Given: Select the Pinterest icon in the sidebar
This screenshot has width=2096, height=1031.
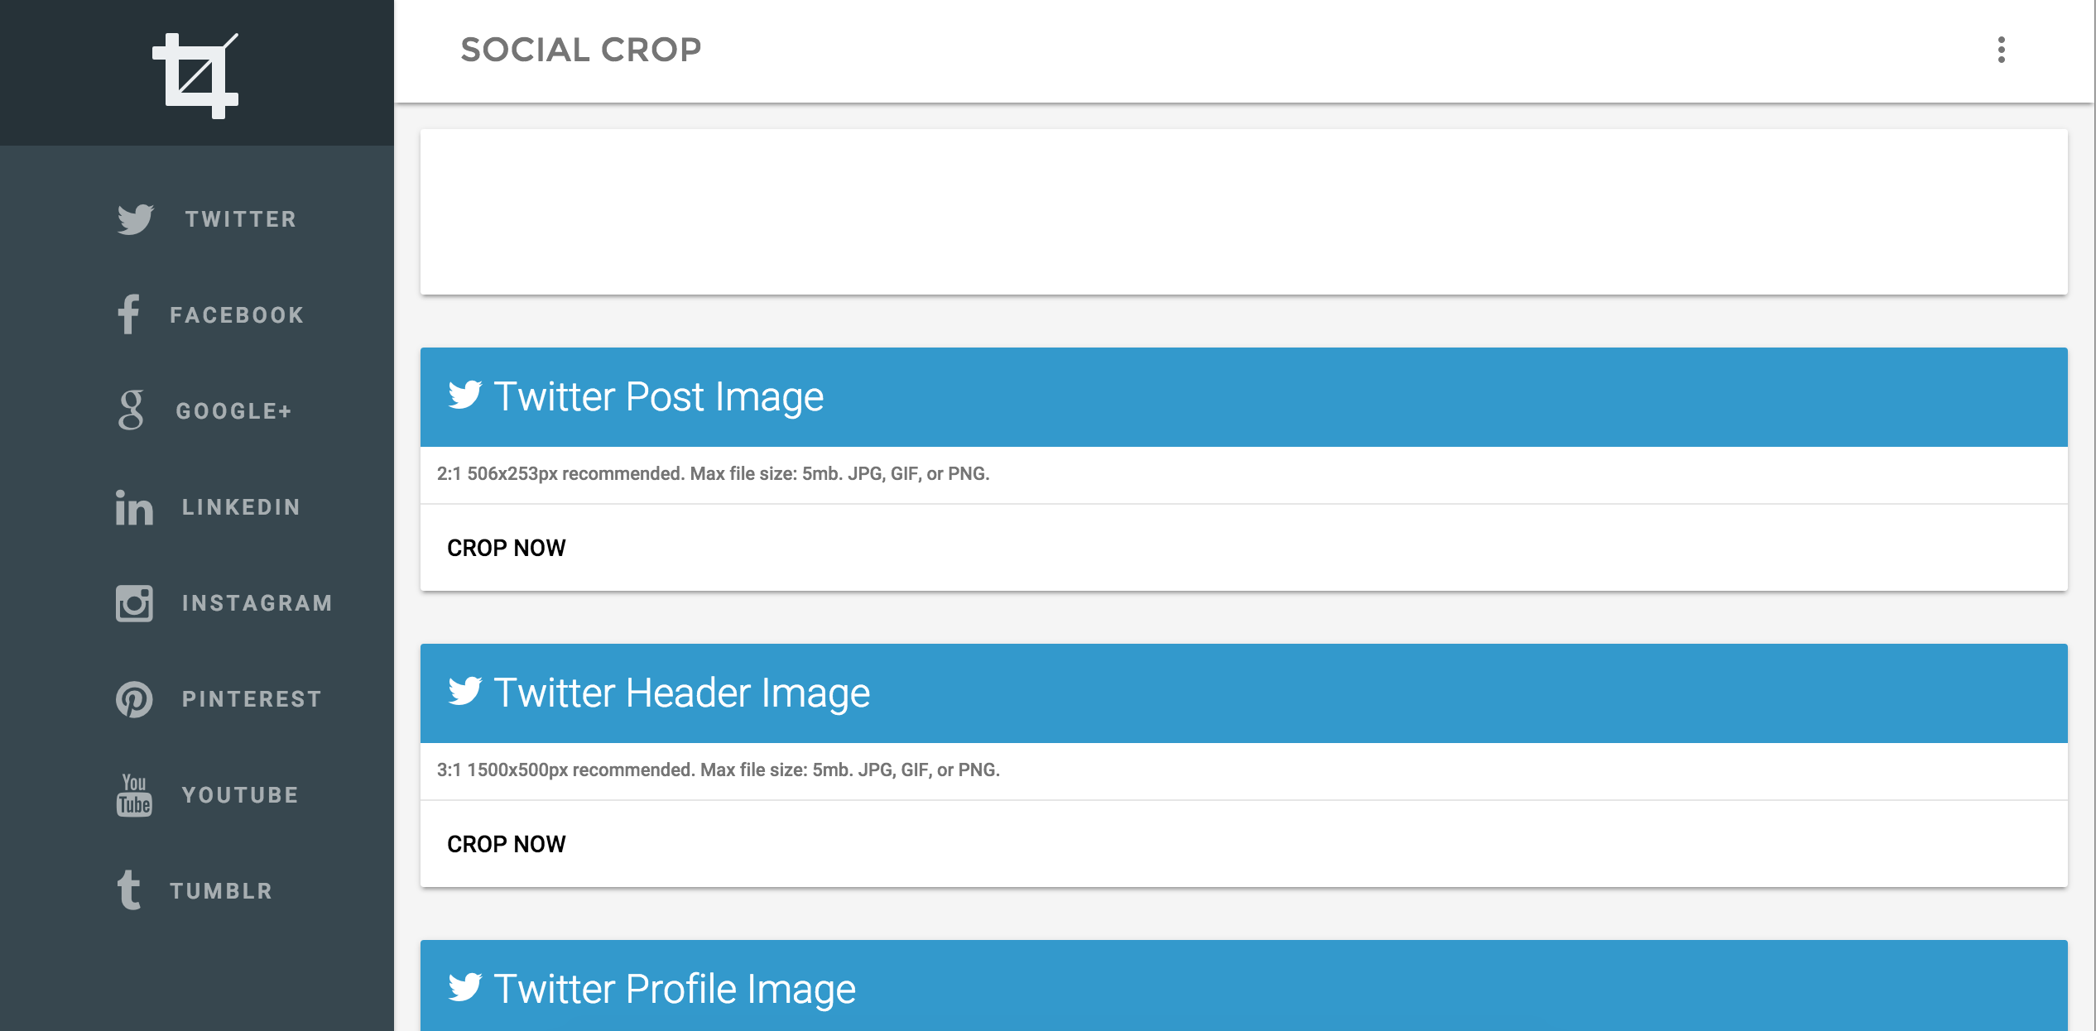Looking at the screenshot, I should (x=133, y=699).
